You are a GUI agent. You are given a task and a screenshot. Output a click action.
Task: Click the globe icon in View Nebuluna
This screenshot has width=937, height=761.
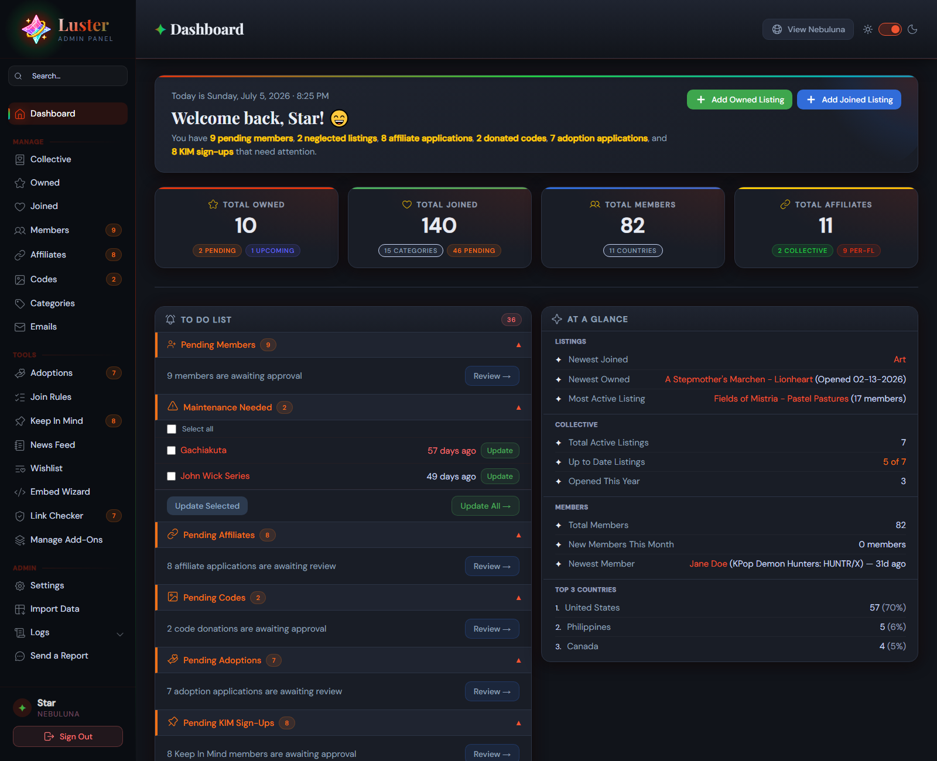[x=777, y=29]
